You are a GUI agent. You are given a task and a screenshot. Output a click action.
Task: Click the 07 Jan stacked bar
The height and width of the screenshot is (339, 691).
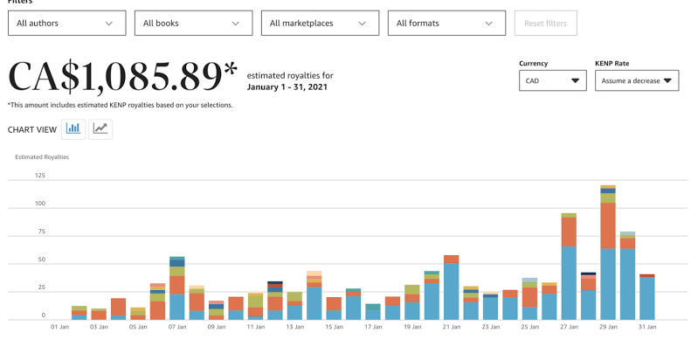coord(177,287)
